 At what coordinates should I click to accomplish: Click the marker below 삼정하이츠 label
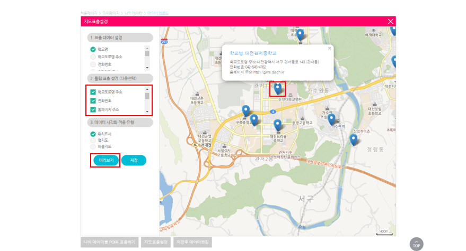click(354, 140)
